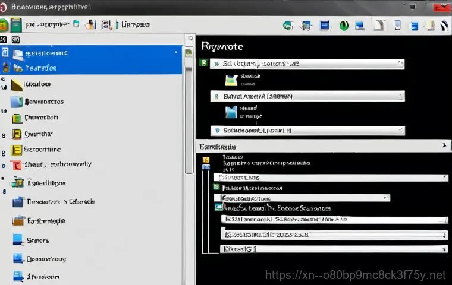The height and width of the screenshot is (285, 452).
Task: Click the left sidebar vertical scrollbar
Action: (x=189, y=119)
